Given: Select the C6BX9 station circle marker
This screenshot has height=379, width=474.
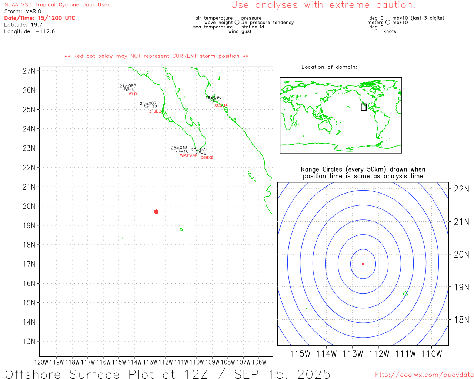Looking at the screenshot, I should click(x=198, y=152).
